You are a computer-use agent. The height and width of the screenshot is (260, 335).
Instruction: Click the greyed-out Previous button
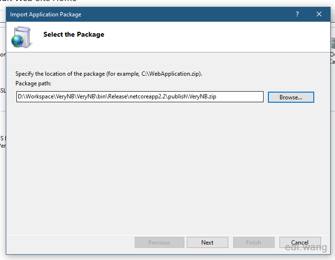159,243
